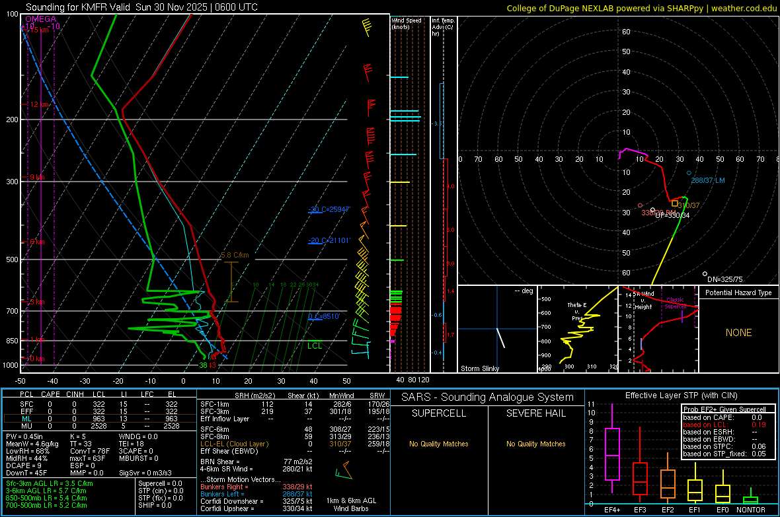Click the Storm Slinky panel label
780x517 pixels.
(x=479, y=368)
